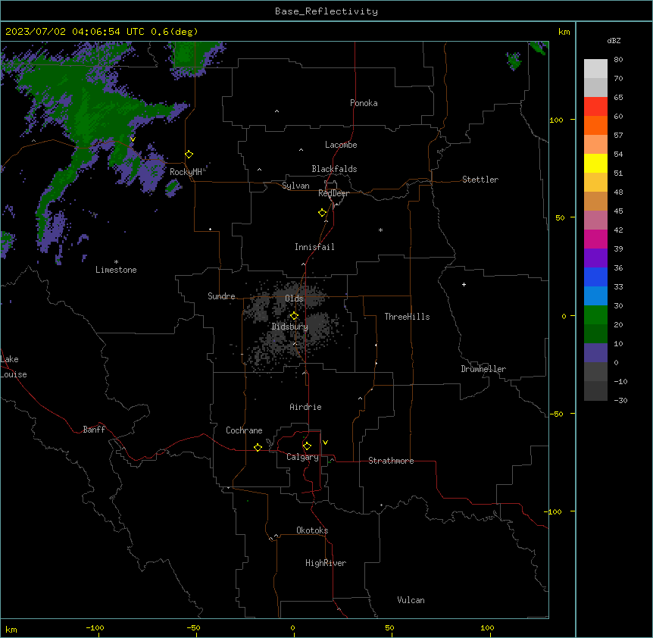
Task: Click the Vulcan label
Action: point(411,600)
